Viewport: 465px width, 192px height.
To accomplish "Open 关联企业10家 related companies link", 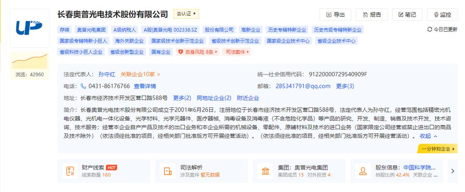I will [140, 75].
